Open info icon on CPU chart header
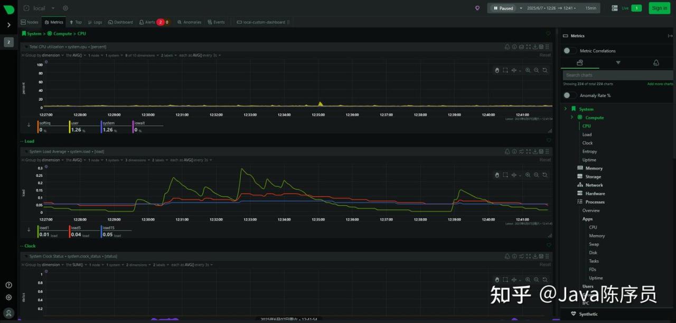Viewport: 676px width, 323px height. click(514, 47)
